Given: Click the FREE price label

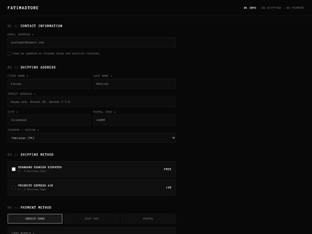Looking at the screenshot, I should (168, 169).
